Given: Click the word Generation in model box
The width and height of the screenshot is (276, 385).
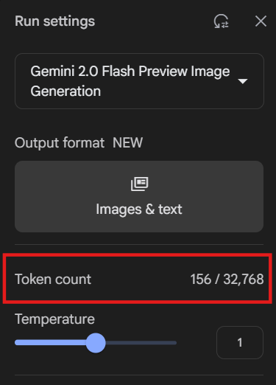Looking at the screenshot, I should [x=66, y=91].
